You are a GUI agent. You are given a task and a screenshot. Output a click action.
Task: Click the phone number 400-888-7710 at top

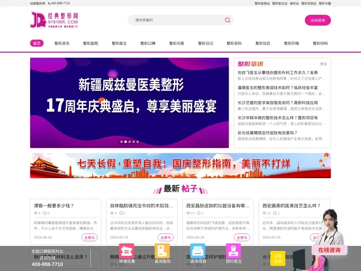click(59, 3)
